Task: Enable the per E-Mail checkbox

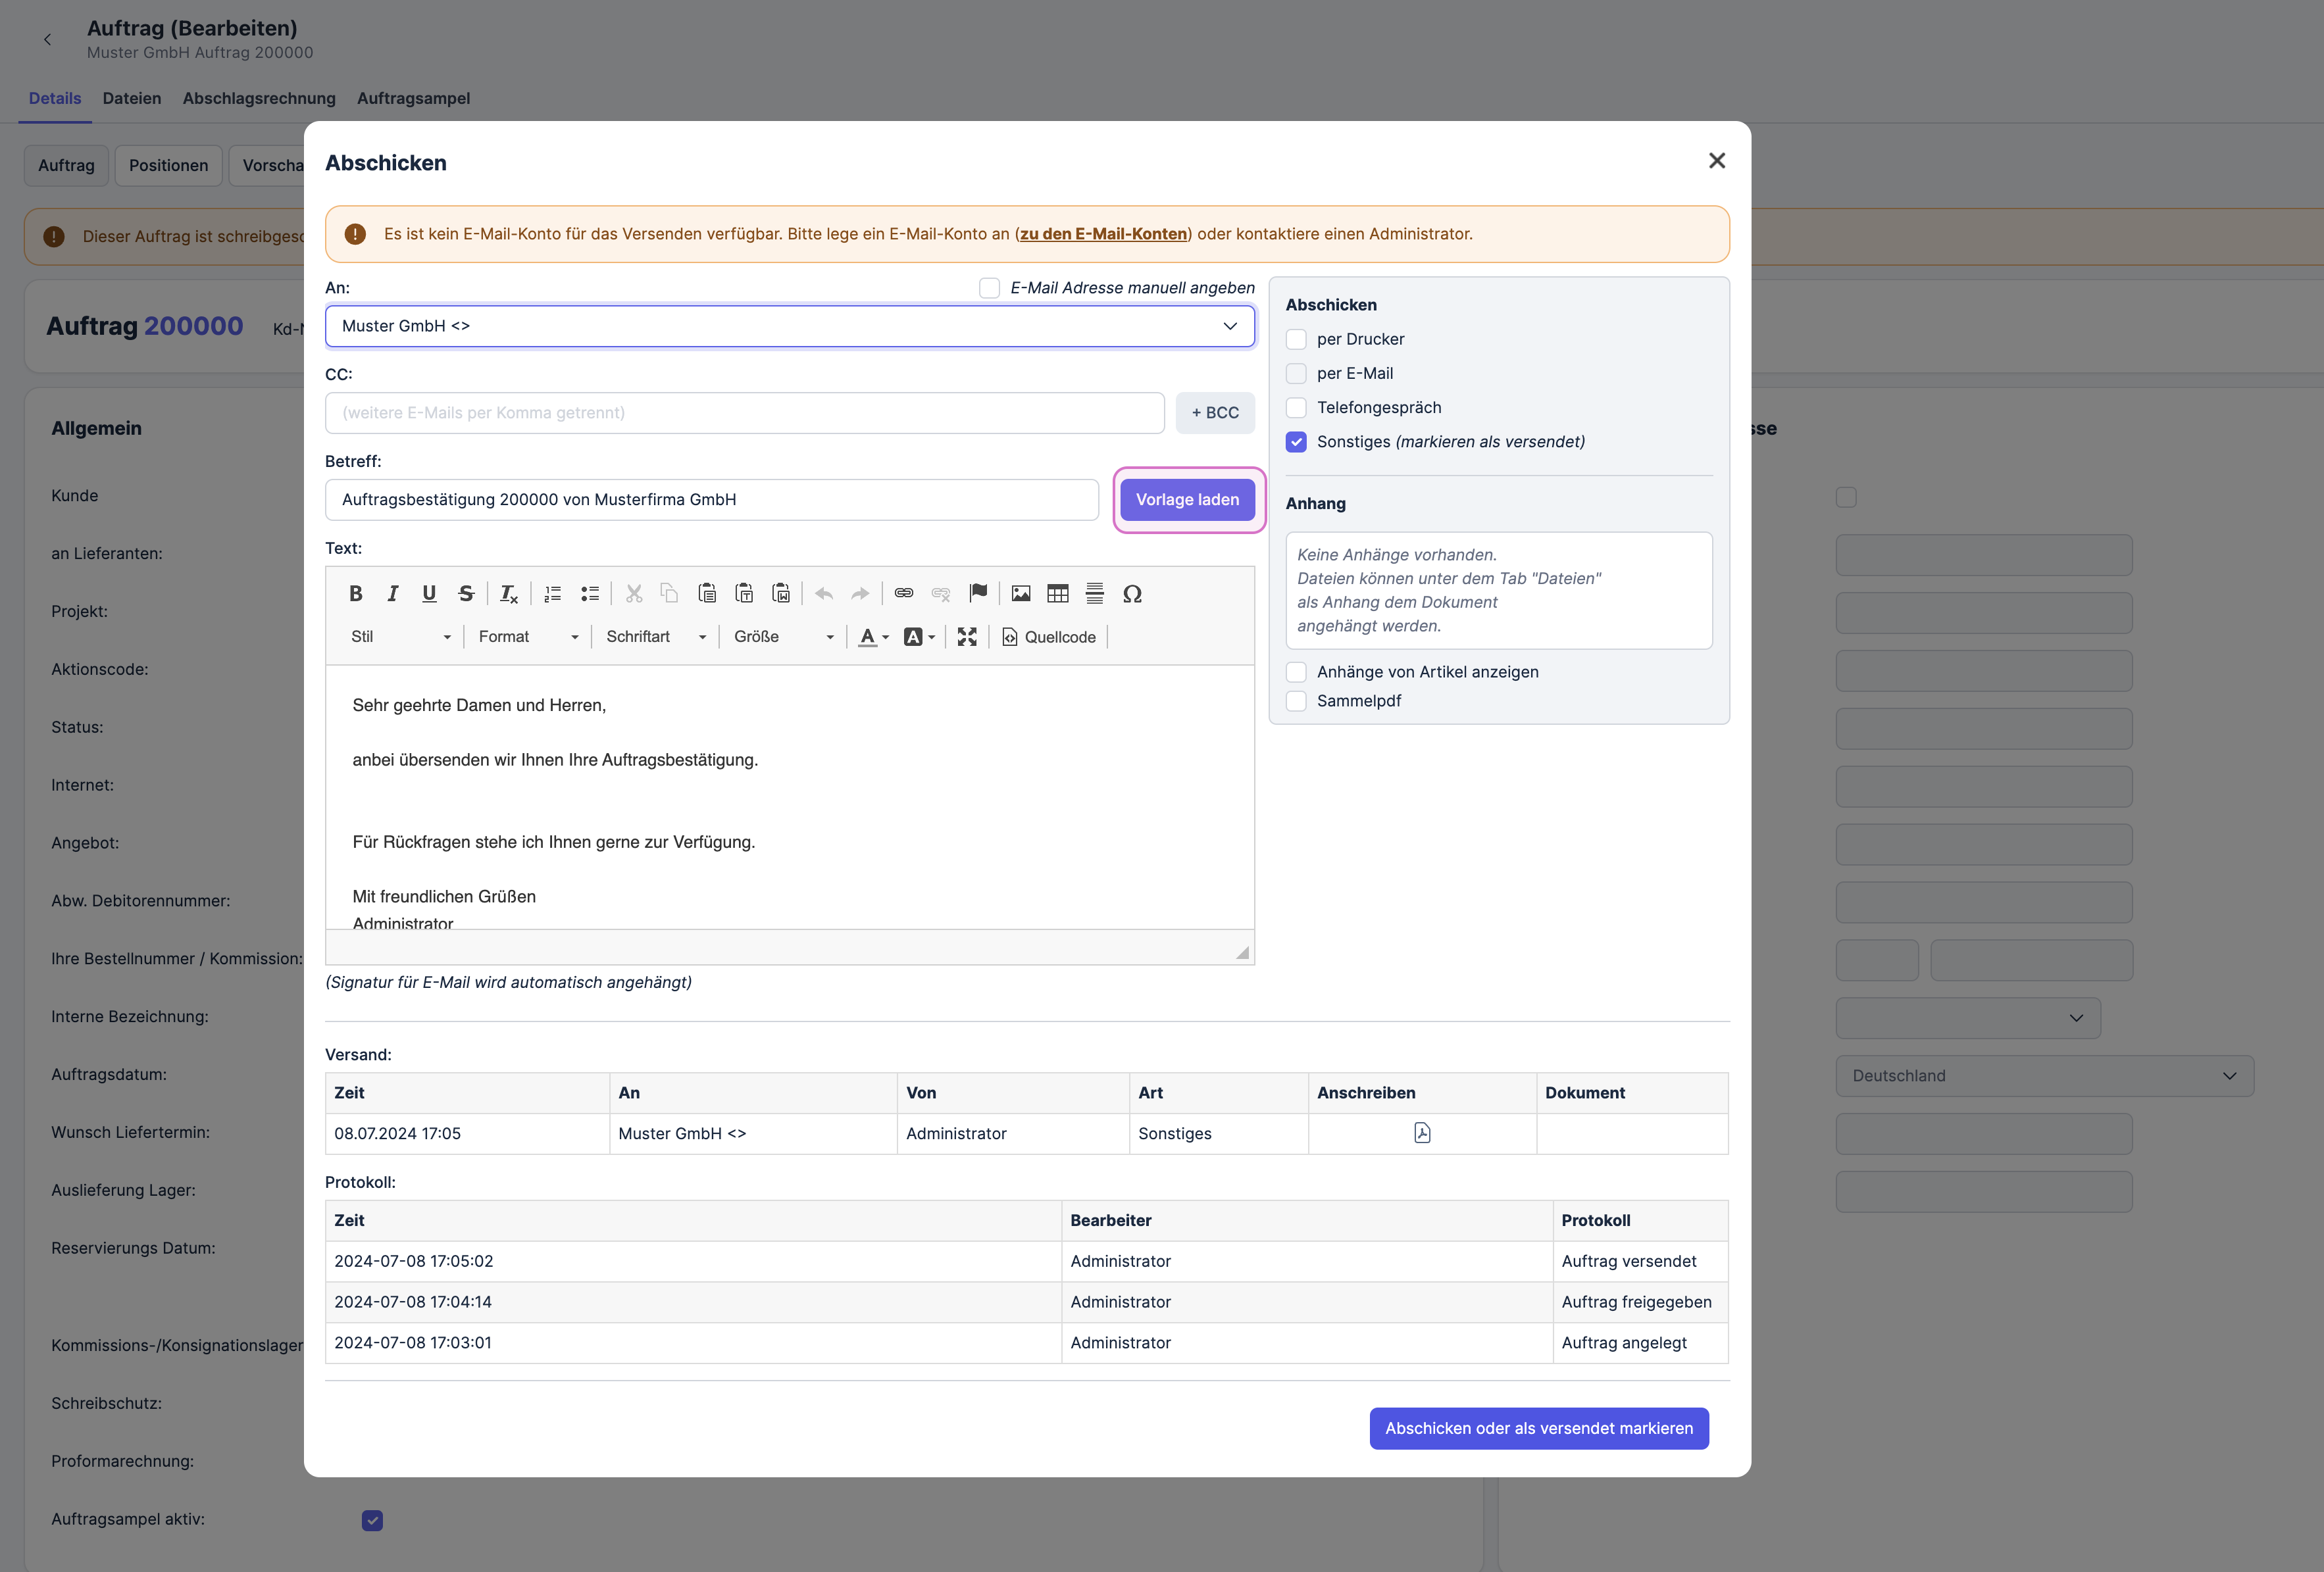Action: click(1296, 374)
